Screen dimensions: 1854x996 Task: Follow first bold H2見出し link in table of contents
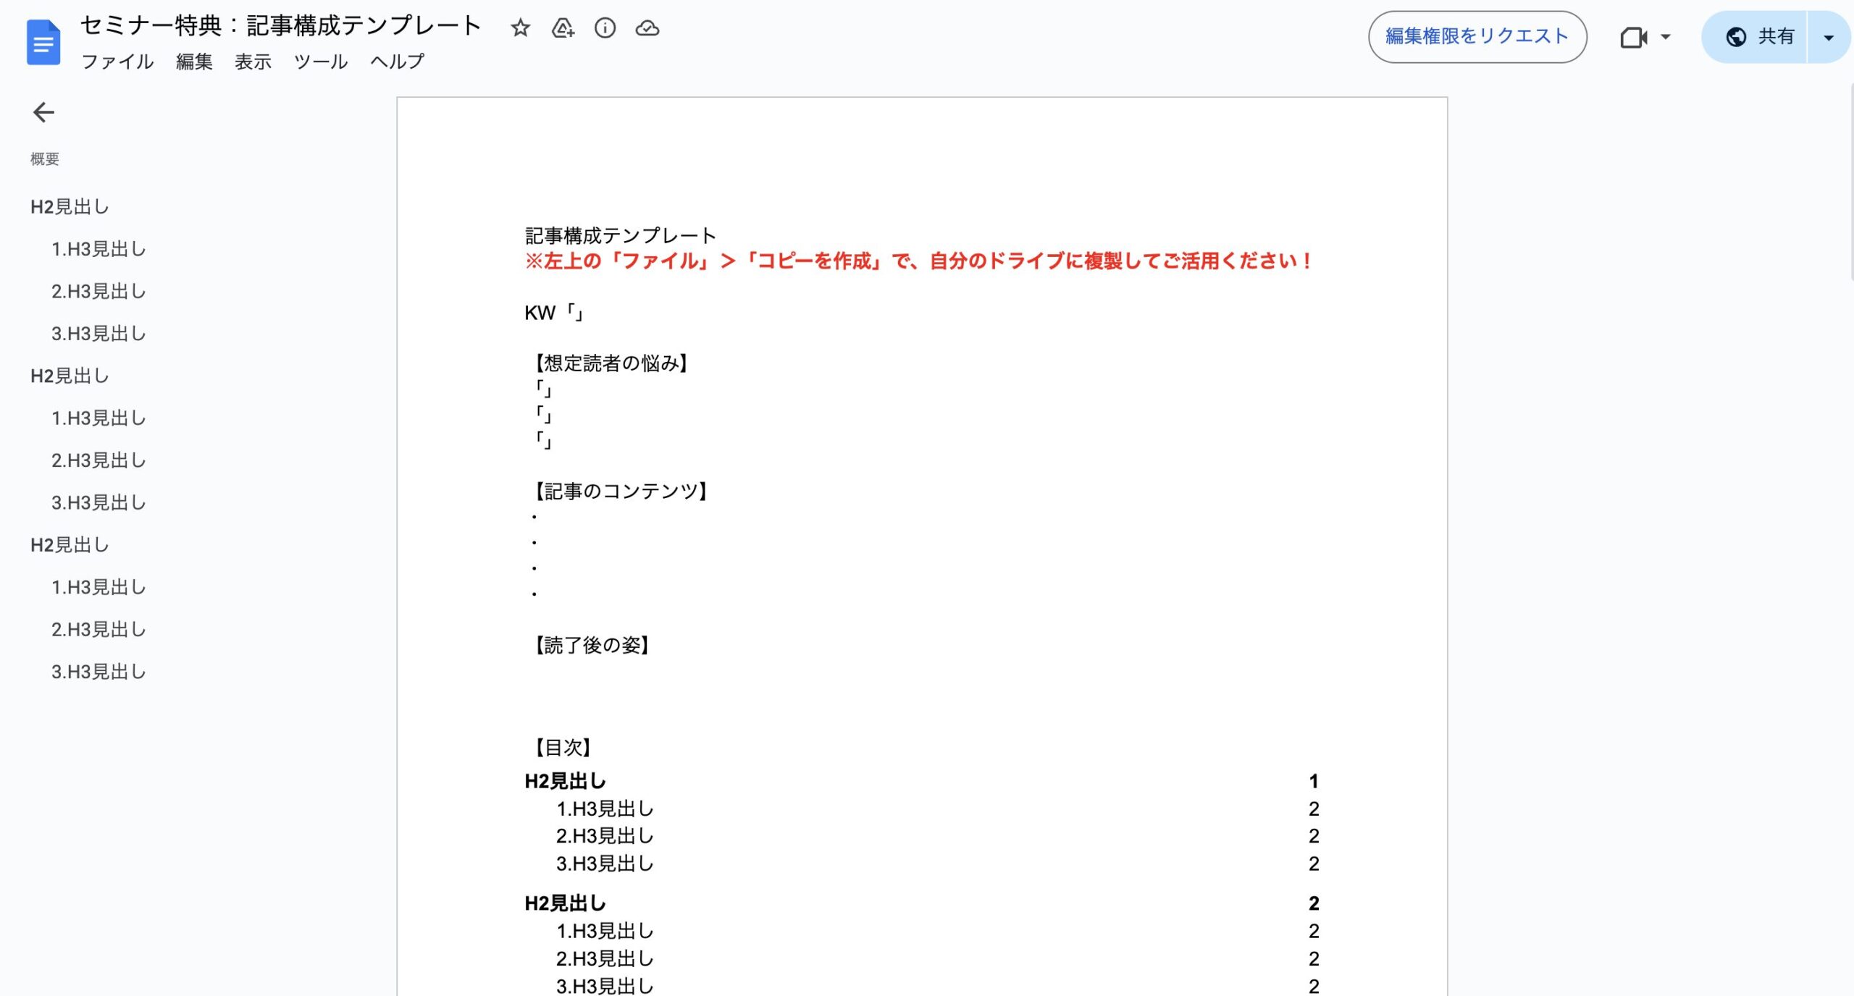[x=565, y=781]
